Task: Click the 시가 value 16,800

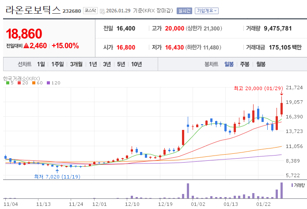Action: tap(126, 47)
